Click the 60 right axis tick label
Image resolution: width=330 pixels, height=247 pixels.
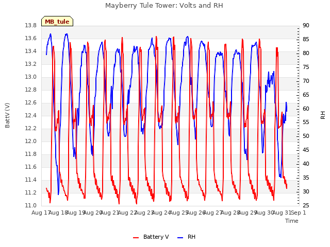click(x=306, y=109)
